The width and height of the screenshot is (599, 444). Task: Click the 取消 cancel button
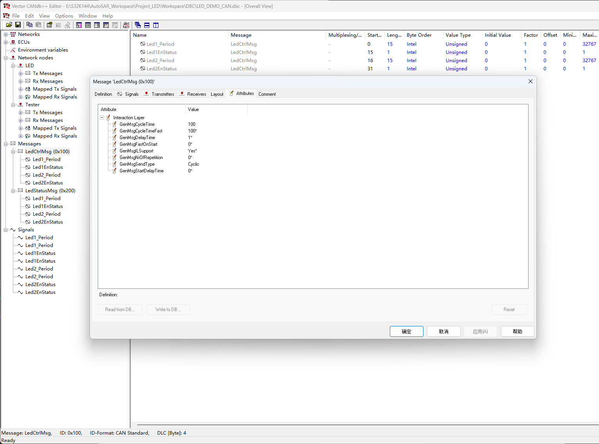[x=443, y=331]
